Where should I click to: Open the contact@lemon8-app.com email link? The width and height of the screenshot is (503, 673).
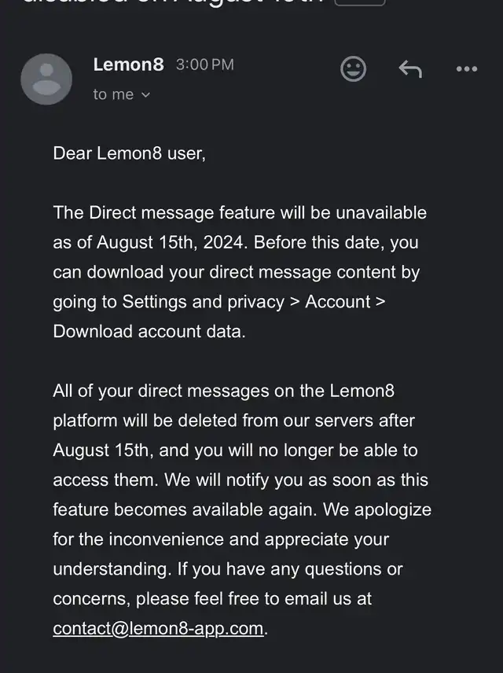point(158,628)
